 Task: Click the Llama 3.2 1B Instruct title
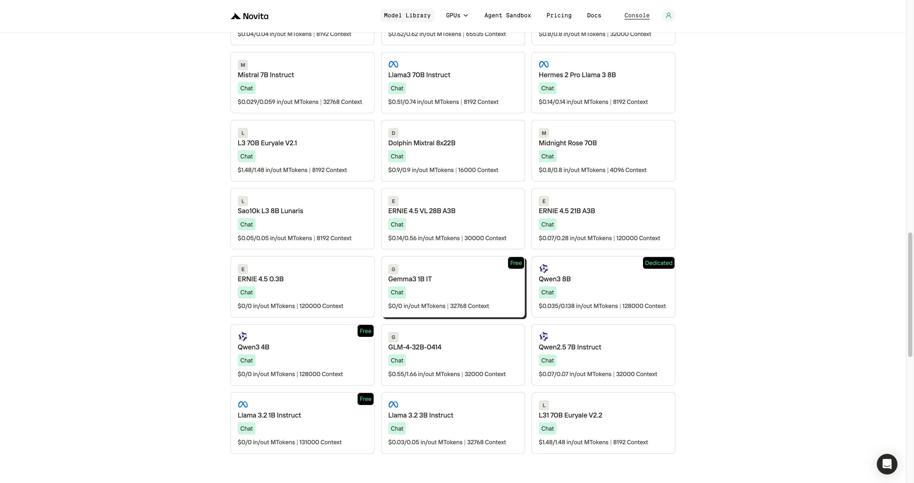(269, 415)
